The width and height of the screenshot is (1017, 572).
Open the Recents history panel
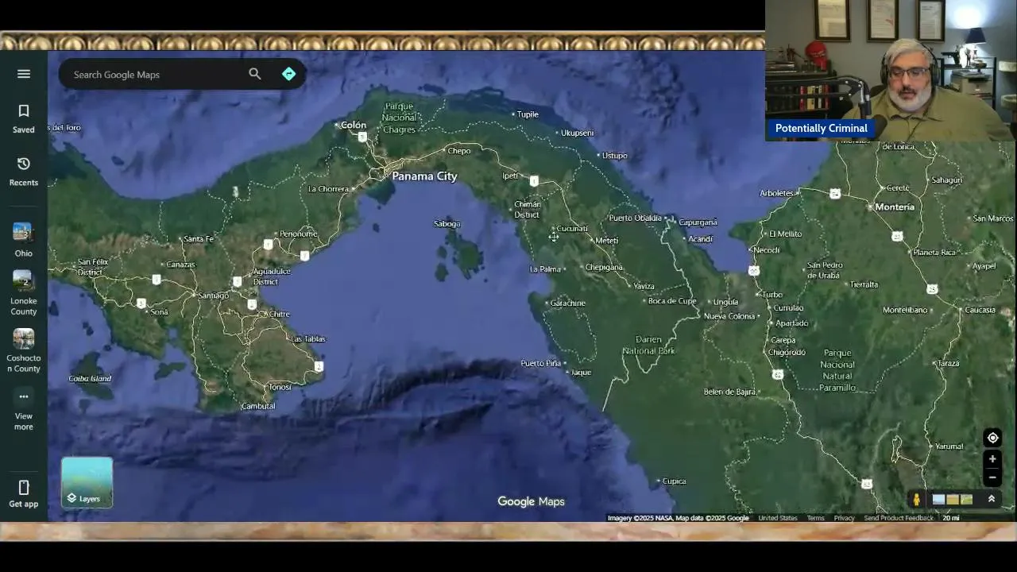pyautogui.click(x=24, y=171)
